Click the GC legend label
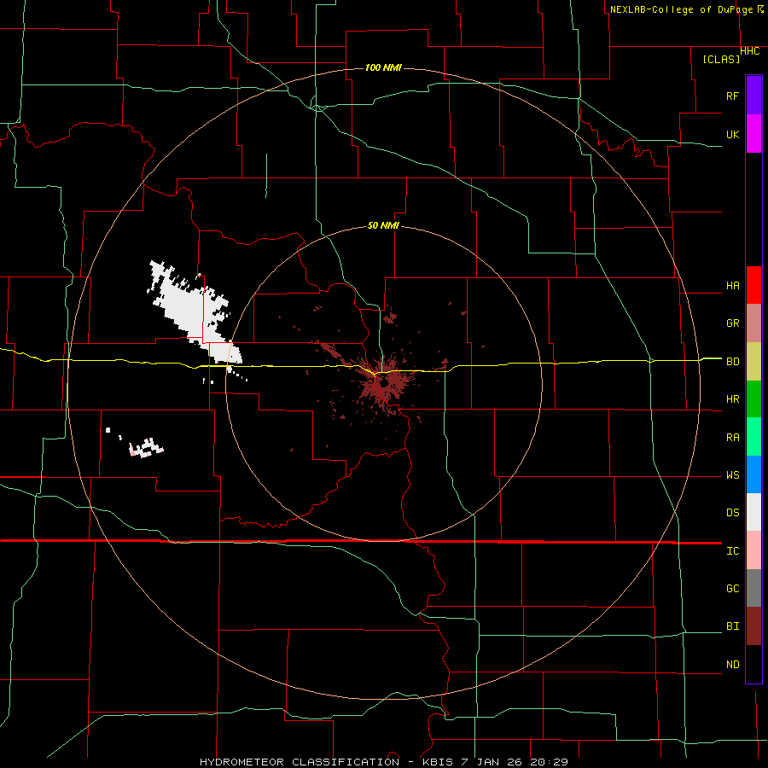Viewport: 768px width, 768px height. point(732,589)
